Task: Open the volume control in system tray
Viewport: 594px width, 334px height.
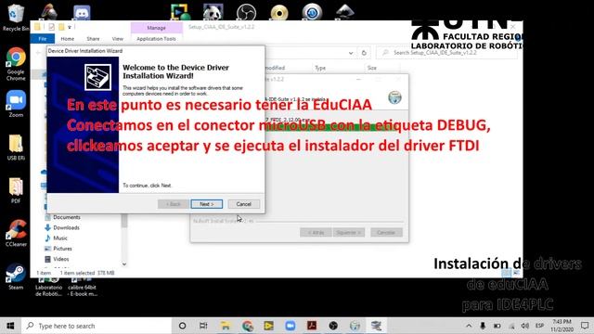Action: pos(524,326)
